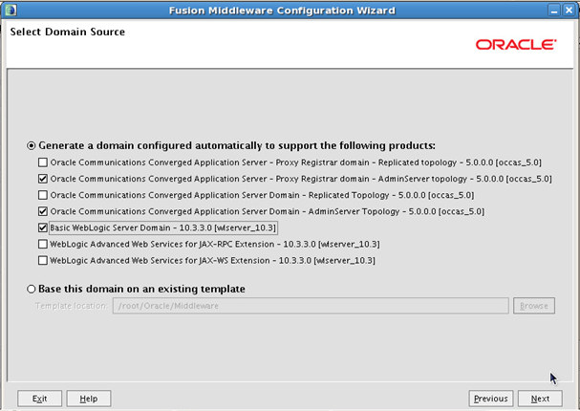Minimize the Configuration Wizard window
This screenshot has height=411, width=580.
tap(552, 10)
